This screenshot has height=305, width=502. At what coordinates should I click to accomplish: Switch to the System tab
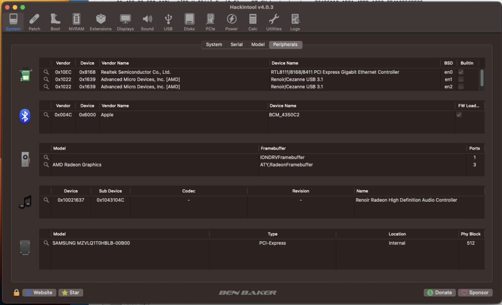tap(214, 45)
